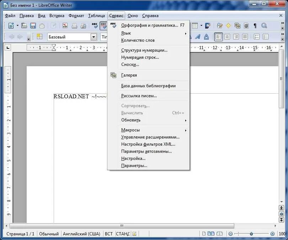
Task: Open 'Настройка фильтров XML...'
Action: 148,144
